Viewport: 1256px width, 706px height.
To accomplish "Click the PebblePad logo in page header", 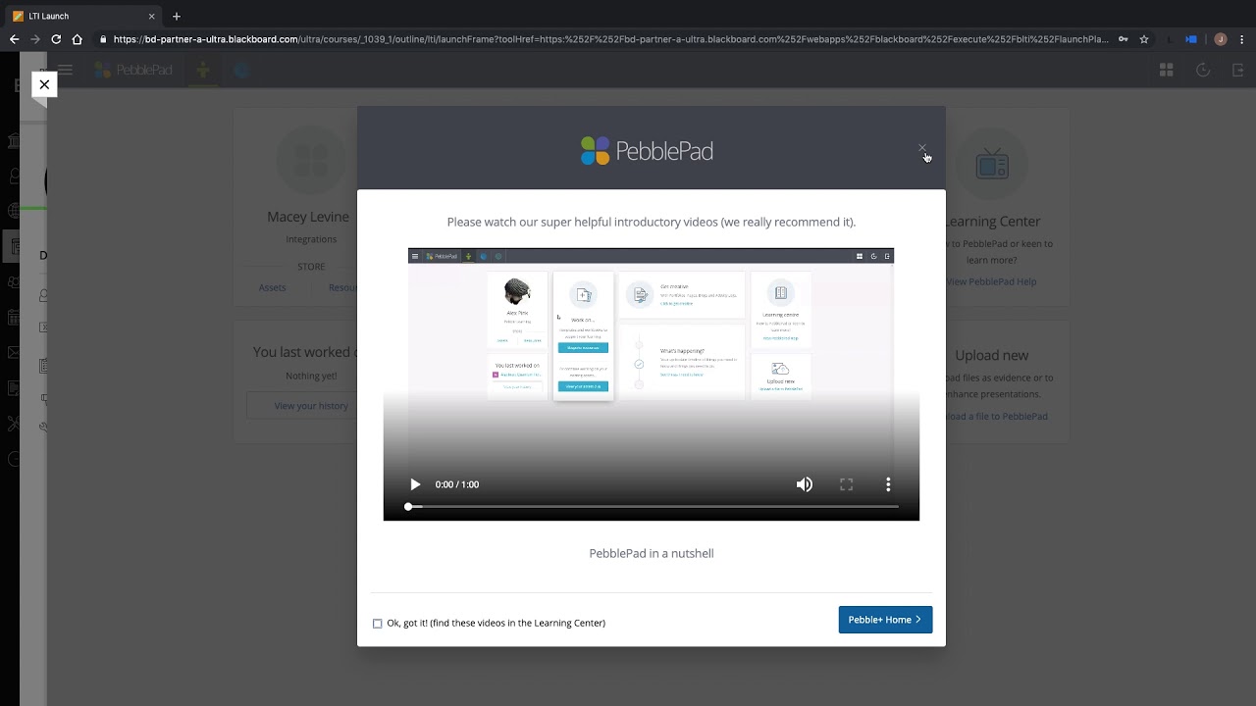I will tap(133, 70).
